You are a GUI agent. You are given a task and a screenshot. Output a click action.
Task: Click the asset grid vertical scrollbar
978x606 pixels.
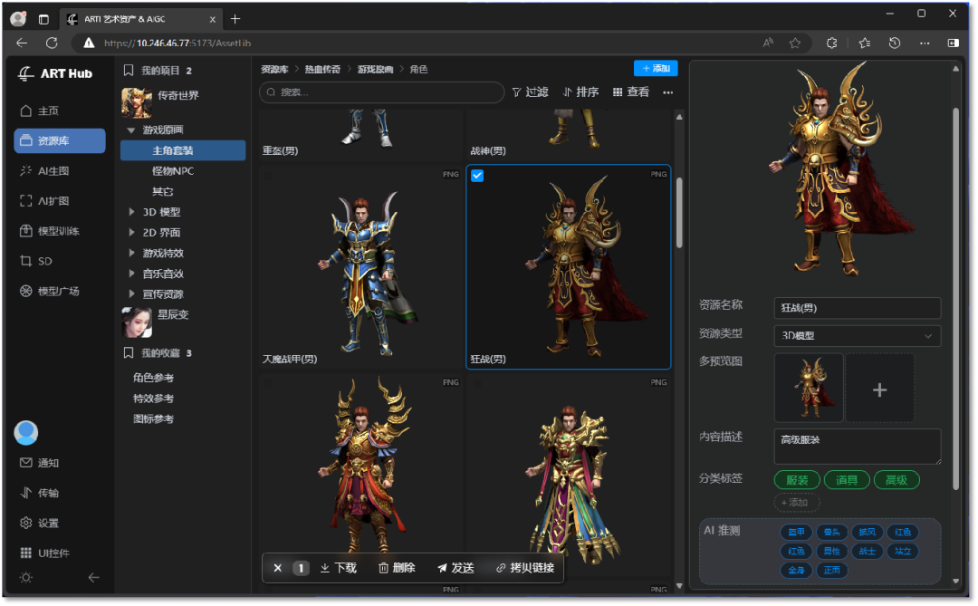679,213
